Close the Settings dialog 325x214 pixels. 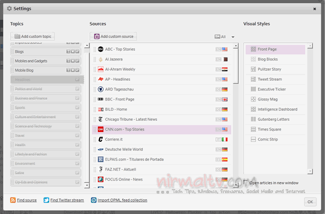(x=315, y=9)
